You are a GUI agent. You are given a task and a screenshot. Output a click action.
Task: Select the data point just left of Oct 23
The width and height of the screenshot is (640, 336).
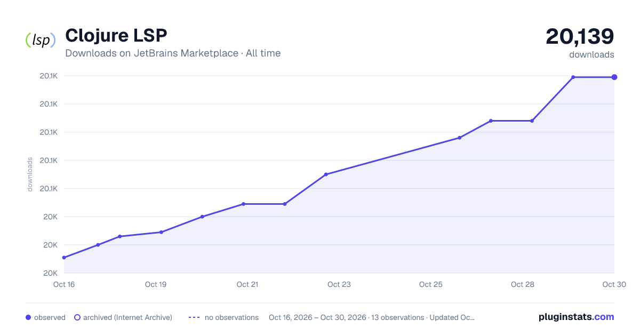click(x=326, y=174)
